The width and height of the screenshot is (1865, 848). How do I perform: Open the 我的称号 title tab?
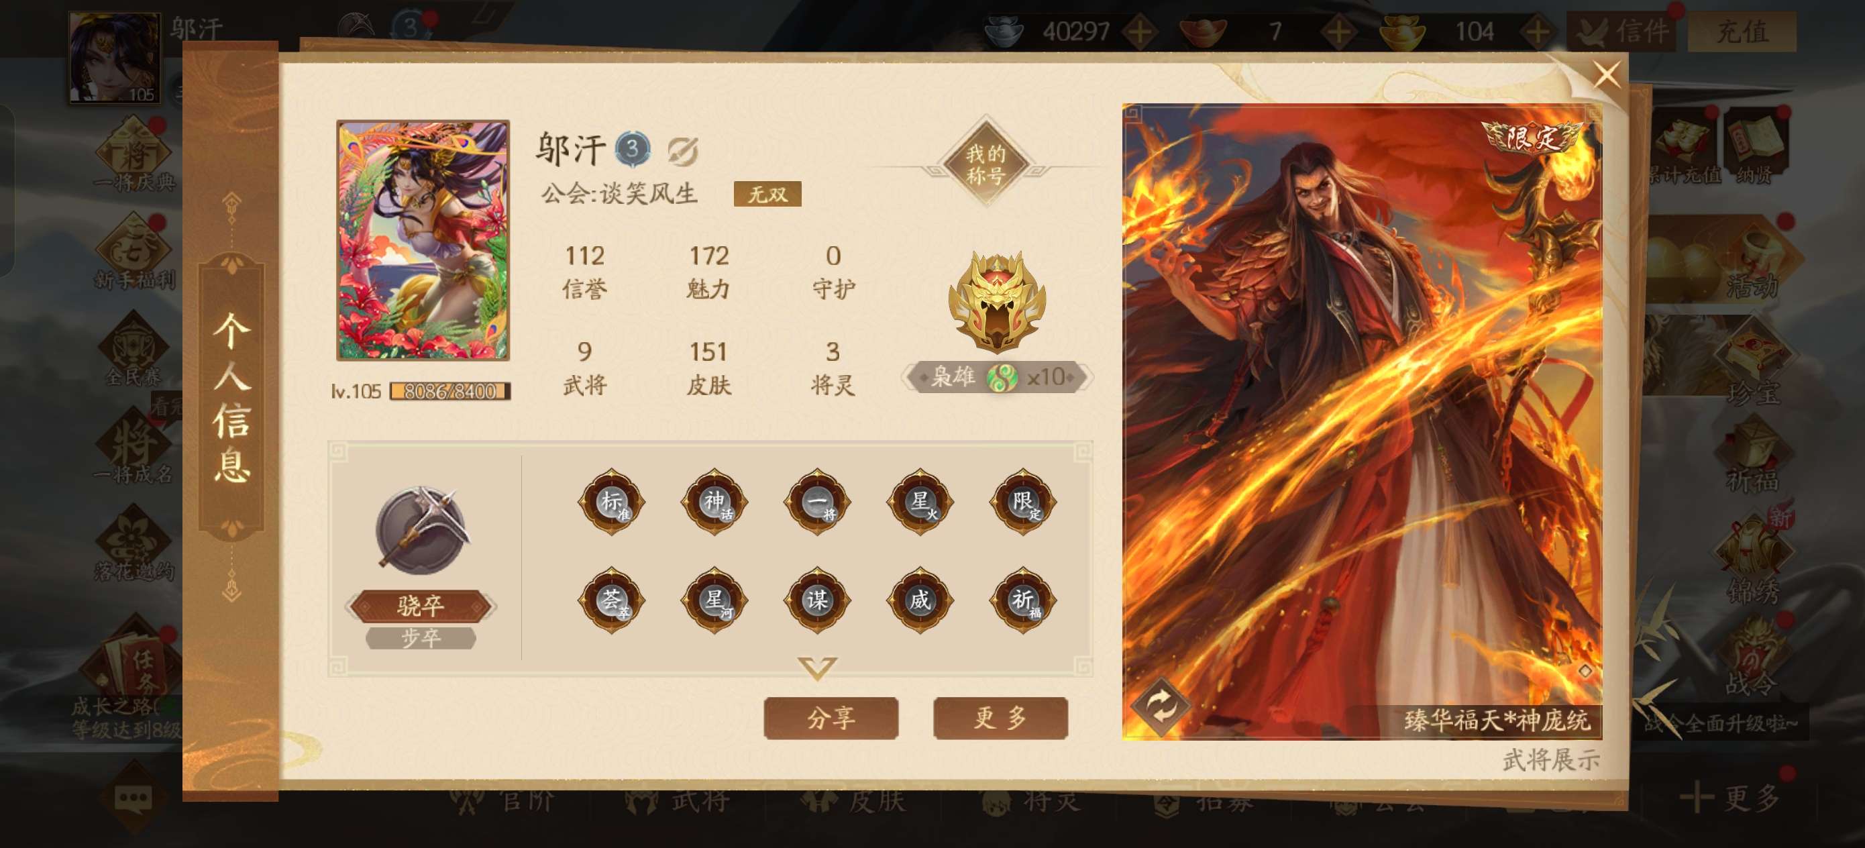pyautogui.click(x=985, y=164)
